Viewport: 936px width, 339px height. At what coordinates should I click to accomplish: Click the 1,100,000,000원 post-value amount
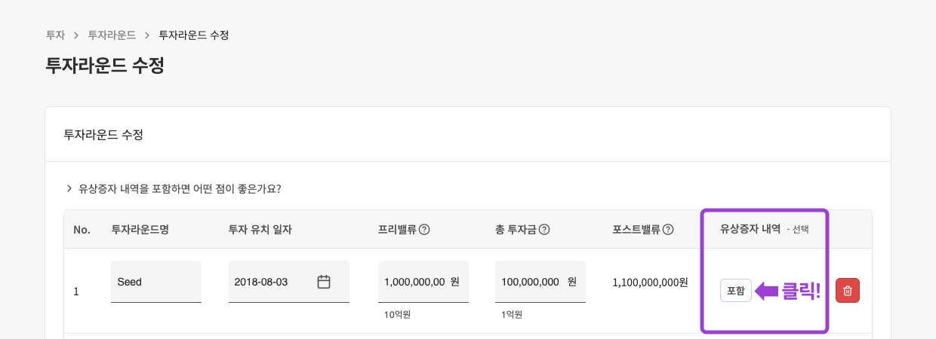coord(650,282)
